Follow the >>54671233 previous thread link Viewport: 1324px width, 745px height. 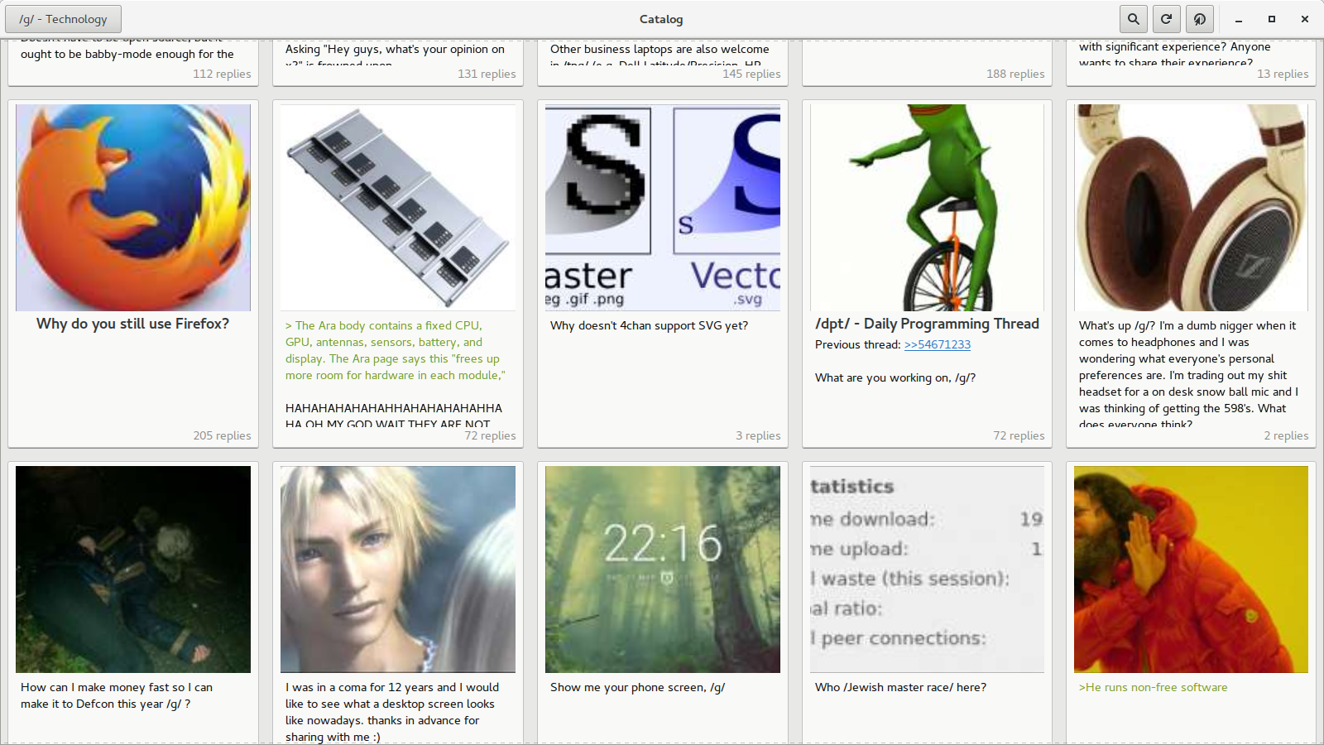click(938, 344)
